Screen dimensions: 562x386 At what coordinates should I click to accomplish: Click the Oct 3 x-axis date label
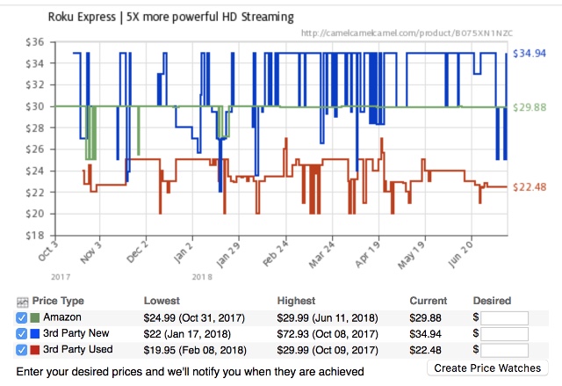[48, 251]
